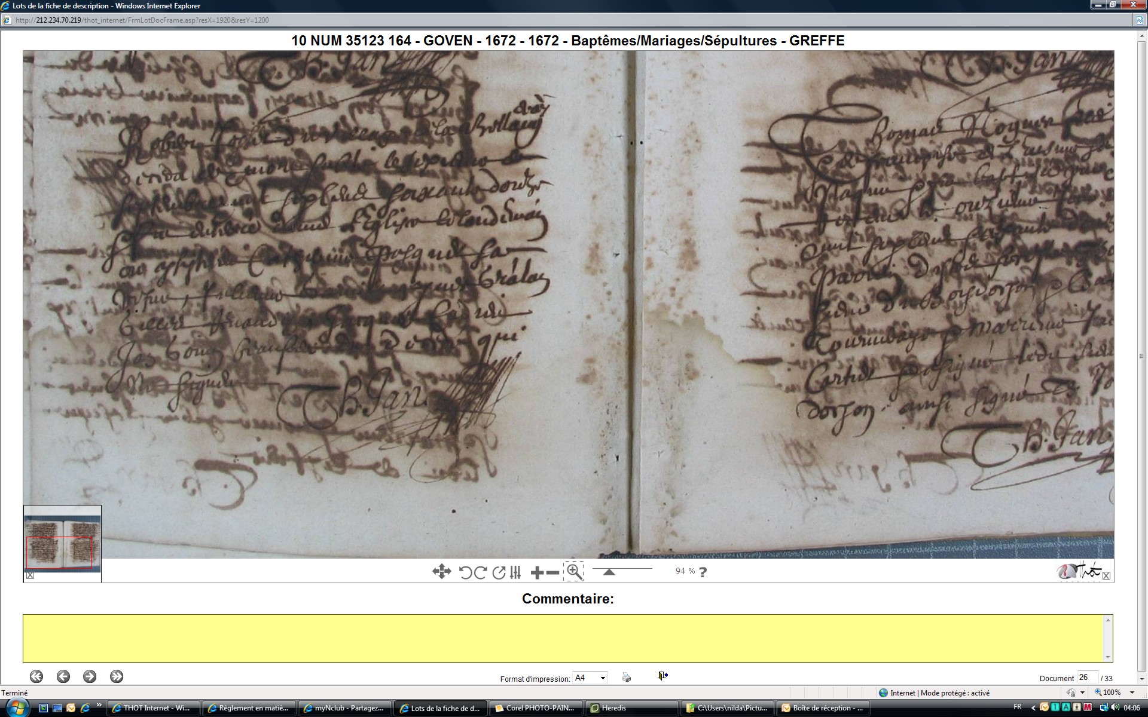Select the pan/move image tool

(441, 572)
